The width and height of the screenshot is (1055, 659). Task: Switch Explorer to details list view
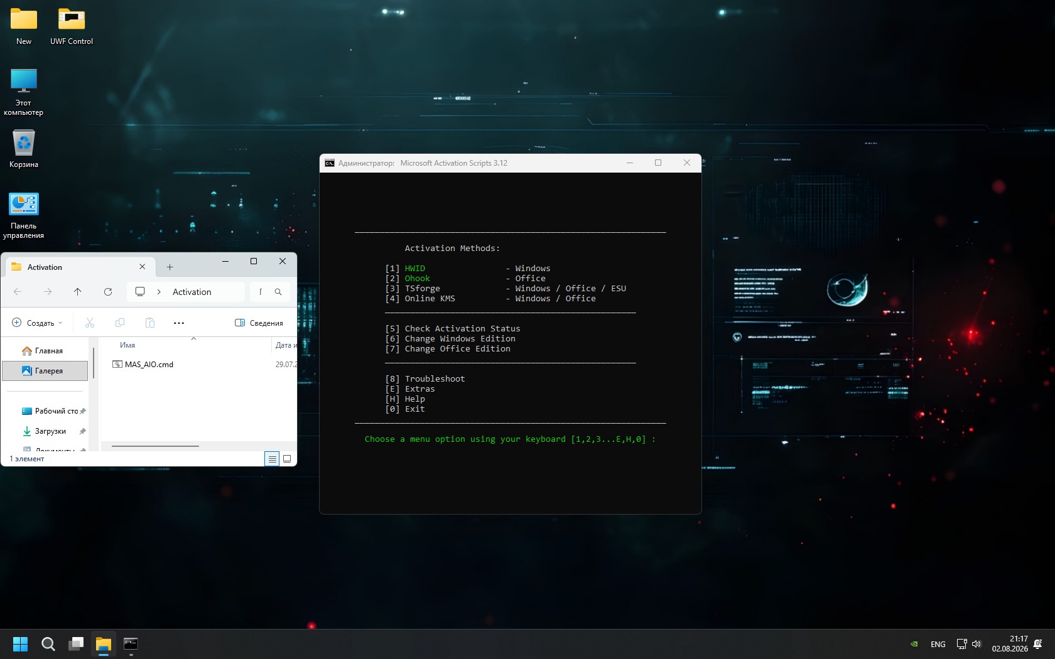(x=272, y=459)
